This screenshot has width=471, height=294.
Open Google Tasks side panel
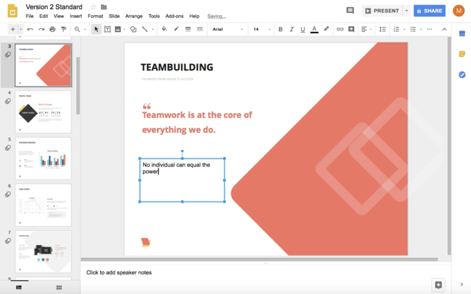pyautogui.click(x=462, y=74)
